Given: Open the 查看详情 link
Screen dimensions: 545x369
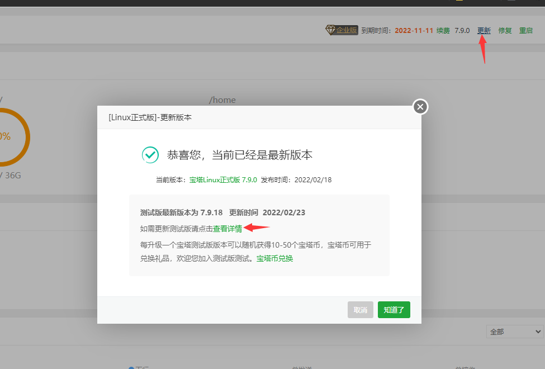Looking at the screenshot, I should (228, 229).
